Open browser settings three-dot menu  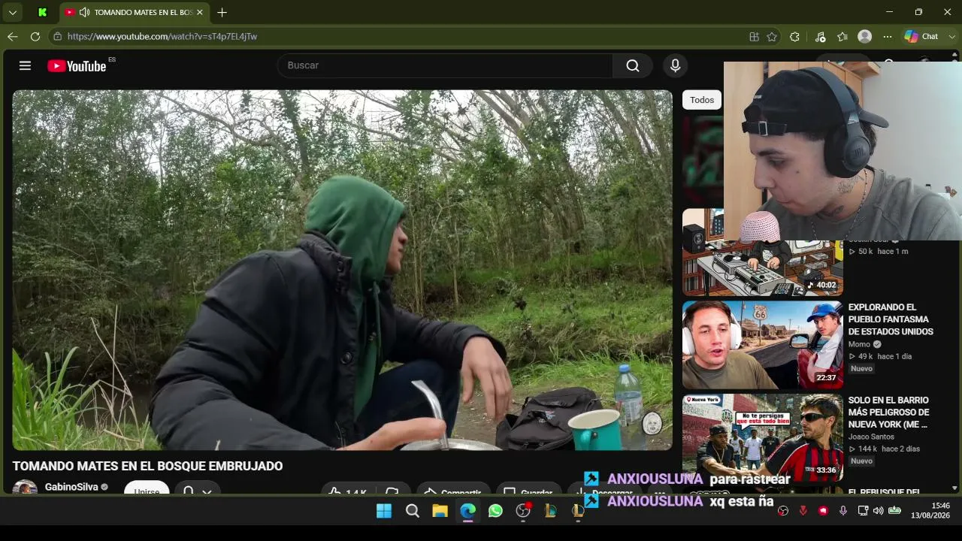tap(888, 36)
